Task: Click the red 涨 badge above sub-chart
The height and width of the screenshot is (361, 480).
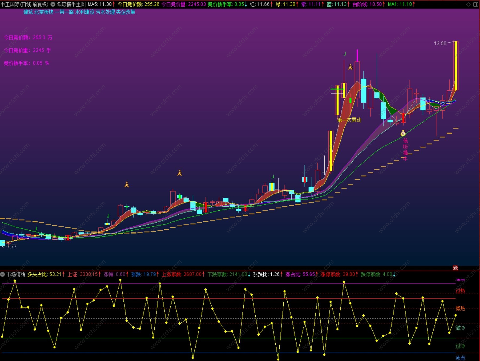Action: click(x=455, y=268)
